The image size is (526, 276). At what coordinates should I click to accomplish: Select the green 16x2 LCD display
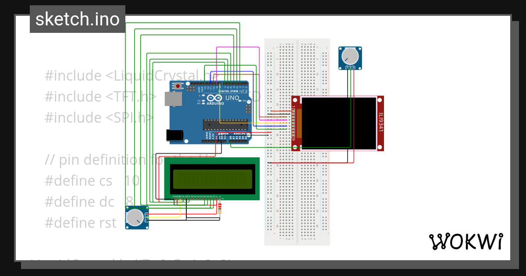[x=212, y=179]
